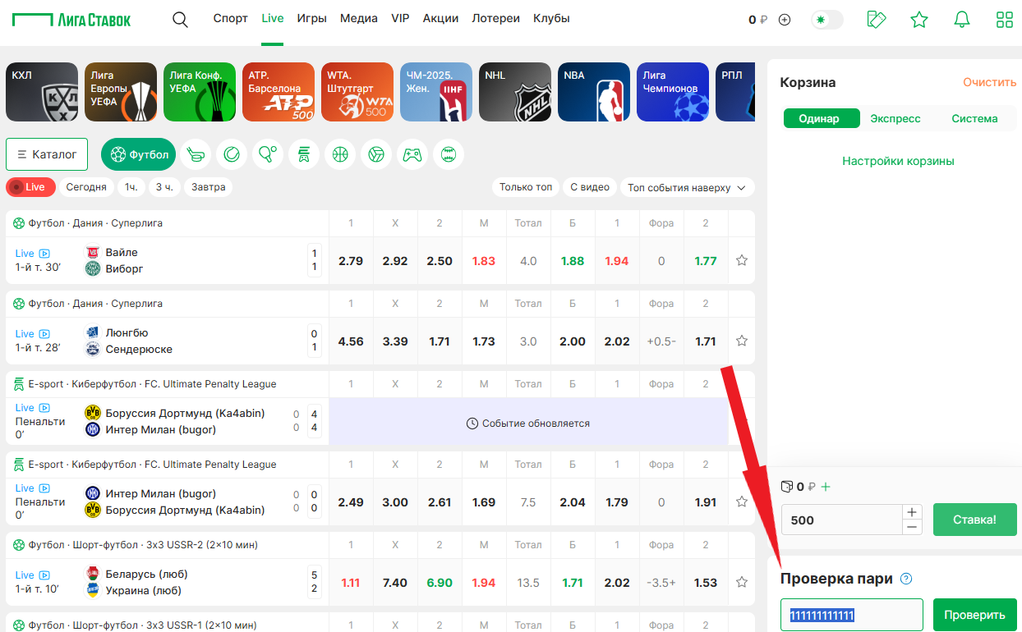1022x632 pixels.
Task: Click odds 4.56 for Люнгбю win
Action: [x=351, y=341]
